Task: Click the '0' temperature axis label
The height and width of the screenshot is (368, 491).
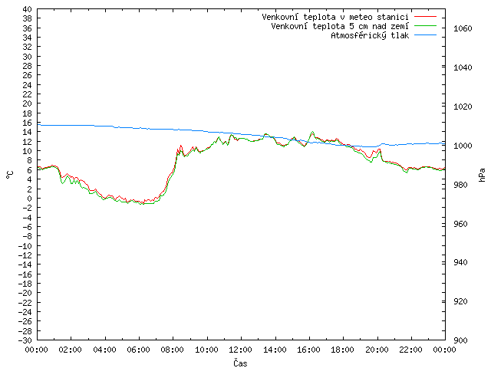Action: 29,199
